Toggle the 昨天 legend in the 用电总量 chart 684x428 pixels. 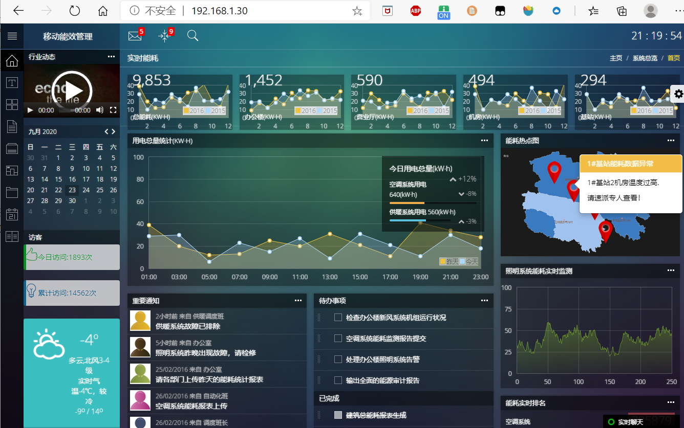coord(449,261)
